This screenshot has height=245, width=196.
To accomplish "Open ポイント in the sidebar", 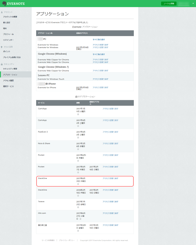I will pyautogui.click(x=6, y=51).
